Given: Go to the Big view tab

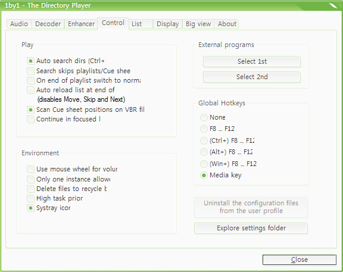Looking at the screenshot, I should tap(198, 24).
